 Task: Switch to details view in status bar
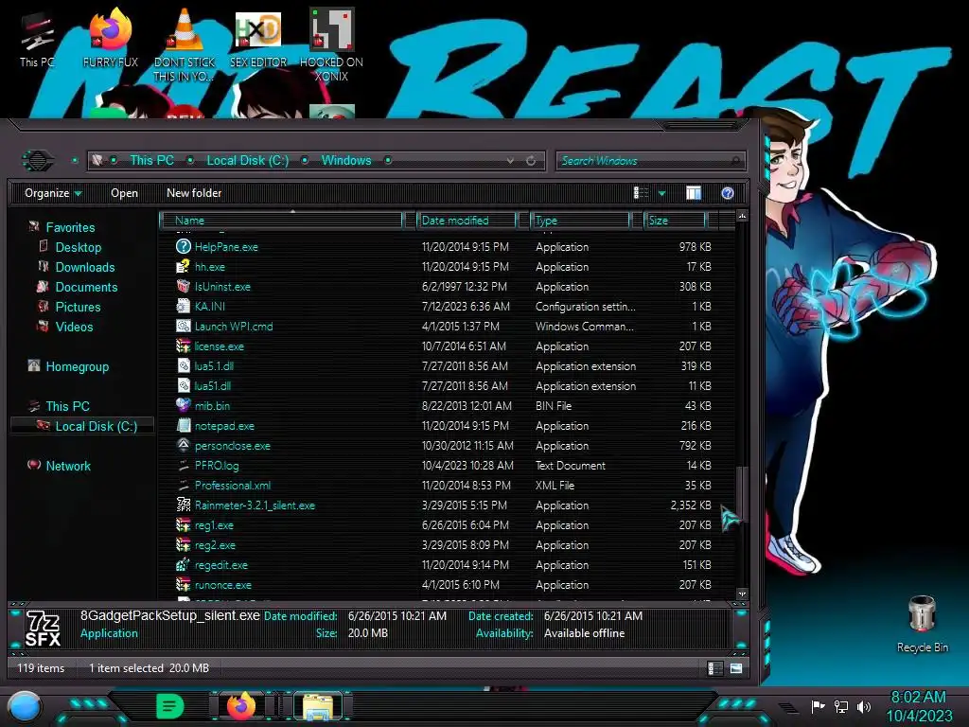(714, 668)
